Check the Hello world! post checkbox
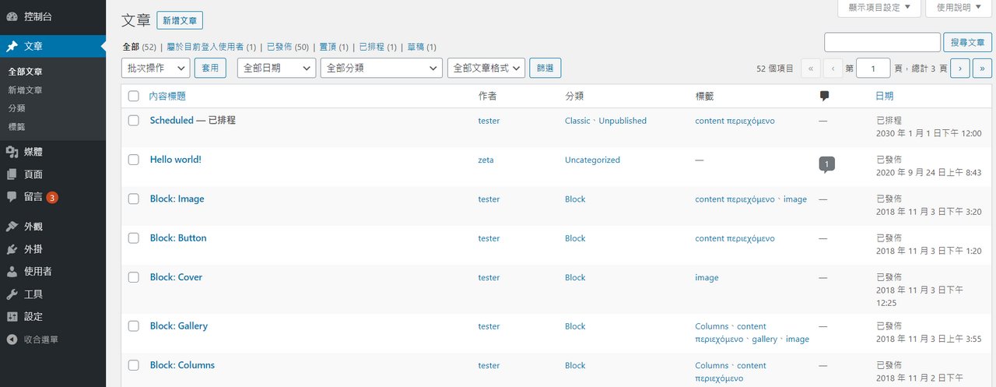 pyautogui.click(x=134, y=160)
